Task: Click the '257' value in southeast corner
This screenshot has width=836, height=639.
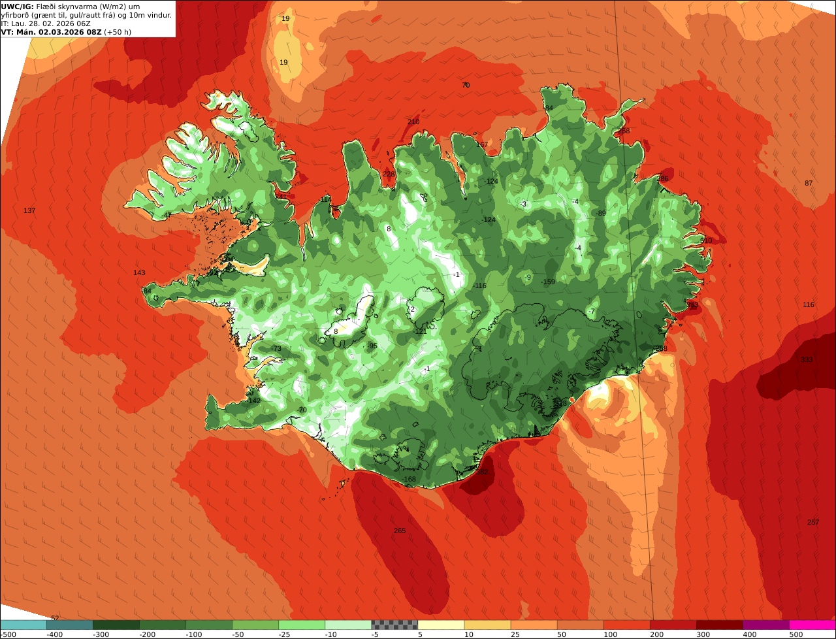Action: (x=813, y=522)
